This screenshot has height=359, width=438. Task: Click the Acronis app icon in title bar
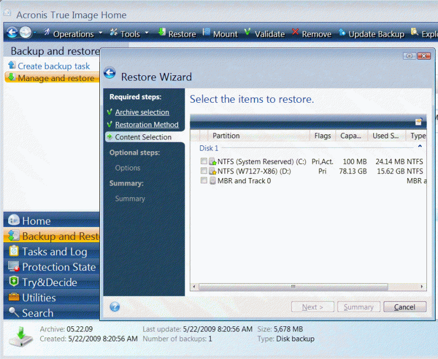[8, 13]
